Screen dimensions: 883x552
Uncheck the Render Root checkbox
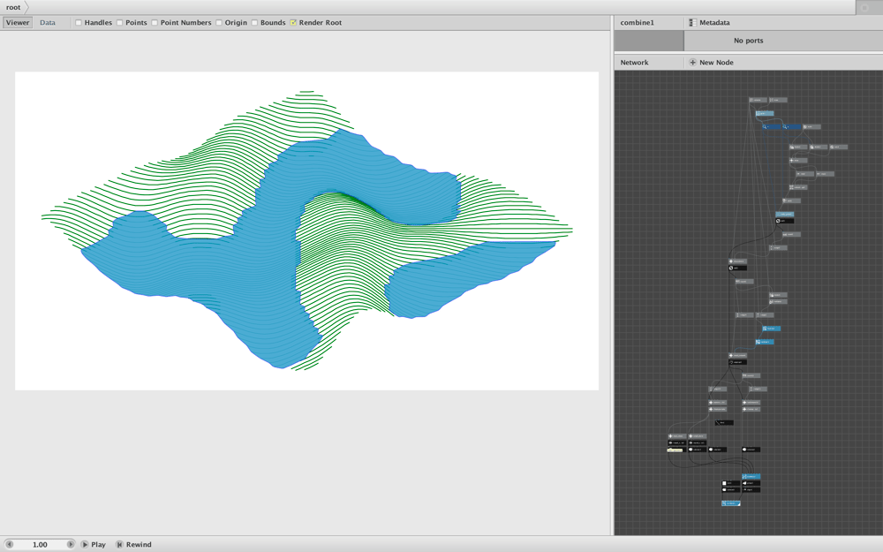point(293,23)
